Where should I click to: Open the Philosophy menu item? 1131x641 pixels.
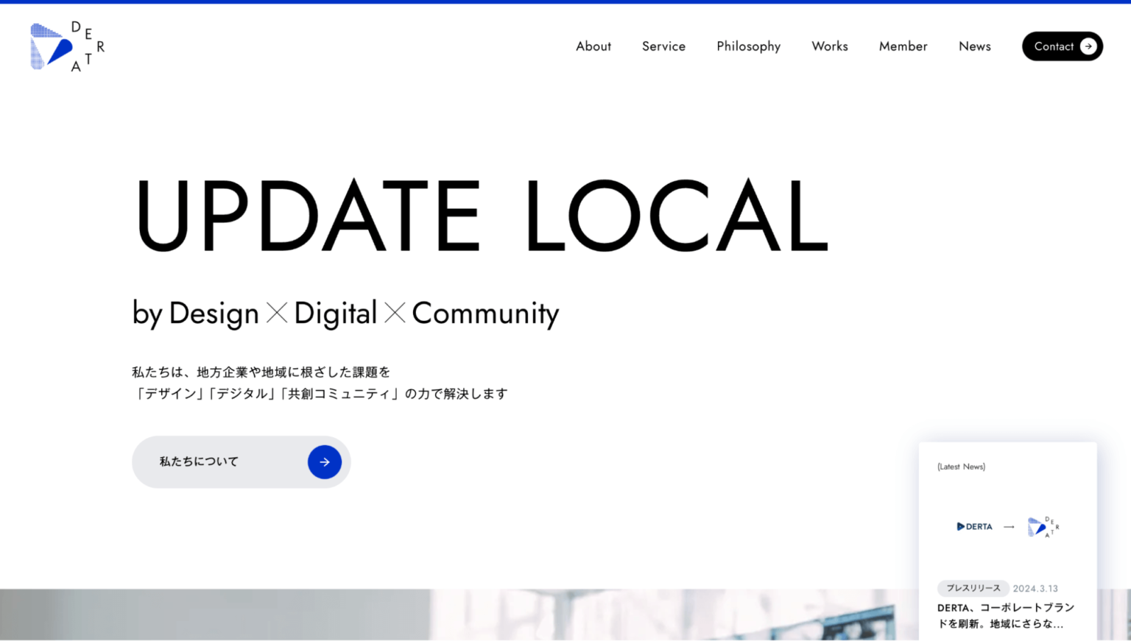748,46
